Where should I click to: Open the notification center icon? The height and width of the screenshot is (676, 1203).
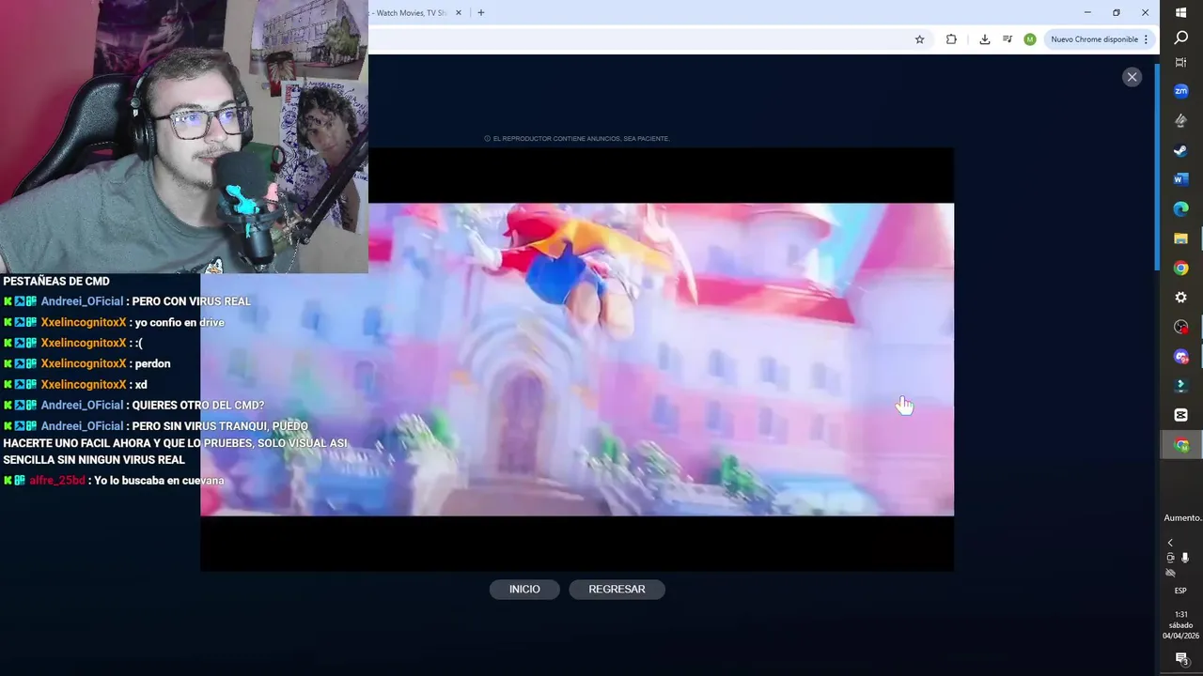(1181, 659)
